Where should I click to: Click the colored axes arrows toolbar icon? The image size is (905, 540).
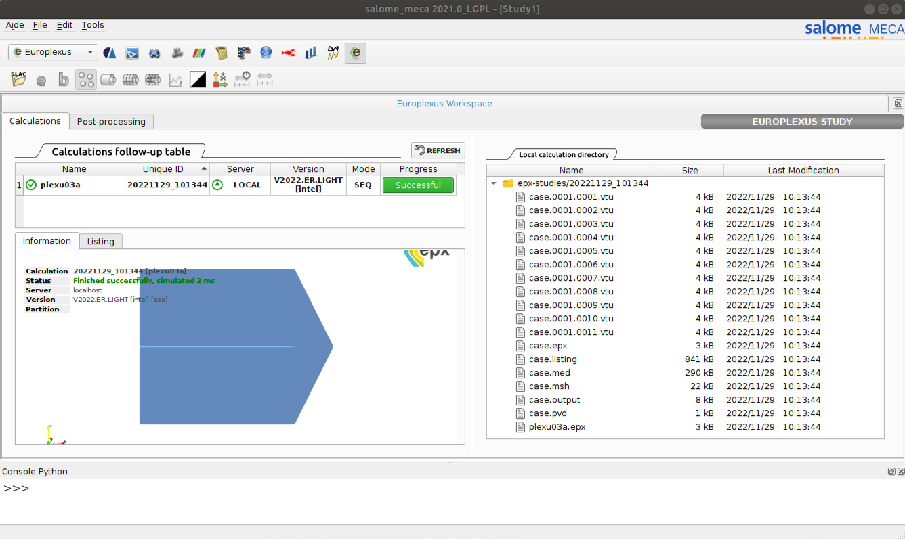click(220, 80)
